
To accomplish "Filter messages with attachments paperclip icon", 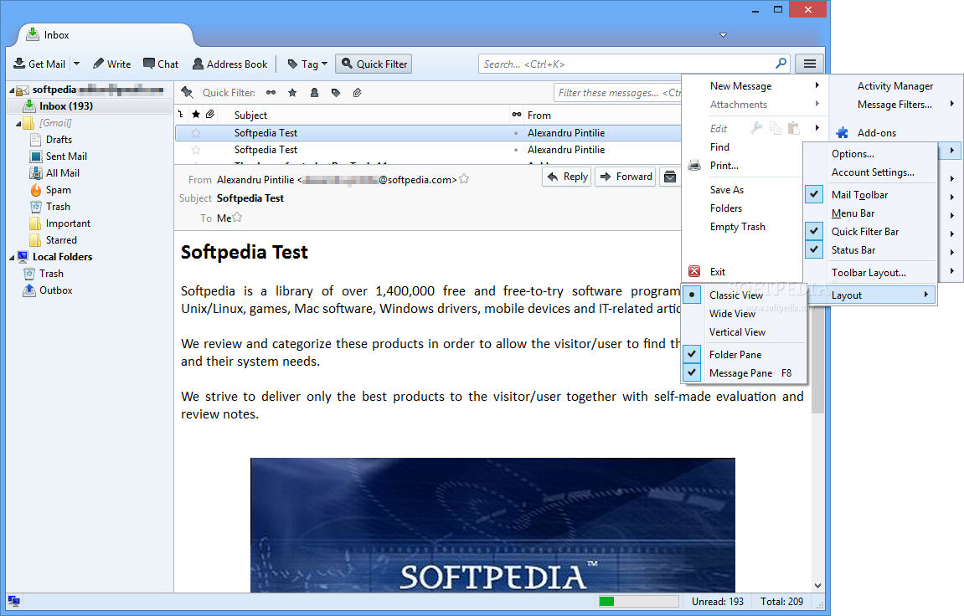I will (357, 93).
